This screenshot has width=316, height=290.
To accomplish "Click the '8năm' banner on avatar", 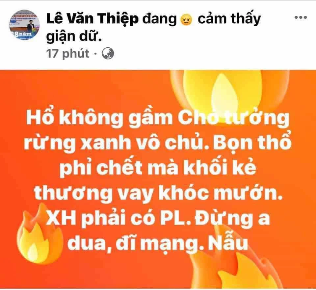I will coord(23,34).
